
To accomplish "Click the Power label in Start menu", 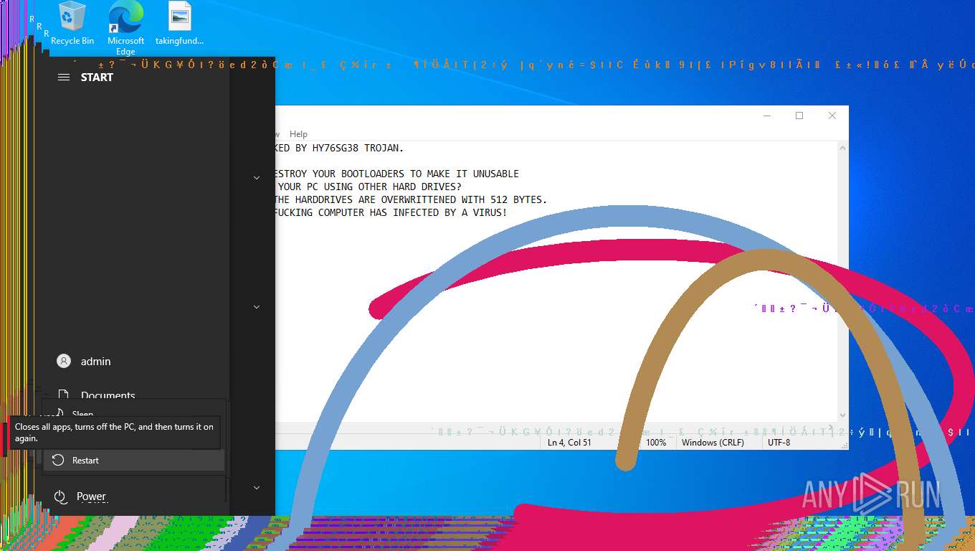I will point(91,496).
